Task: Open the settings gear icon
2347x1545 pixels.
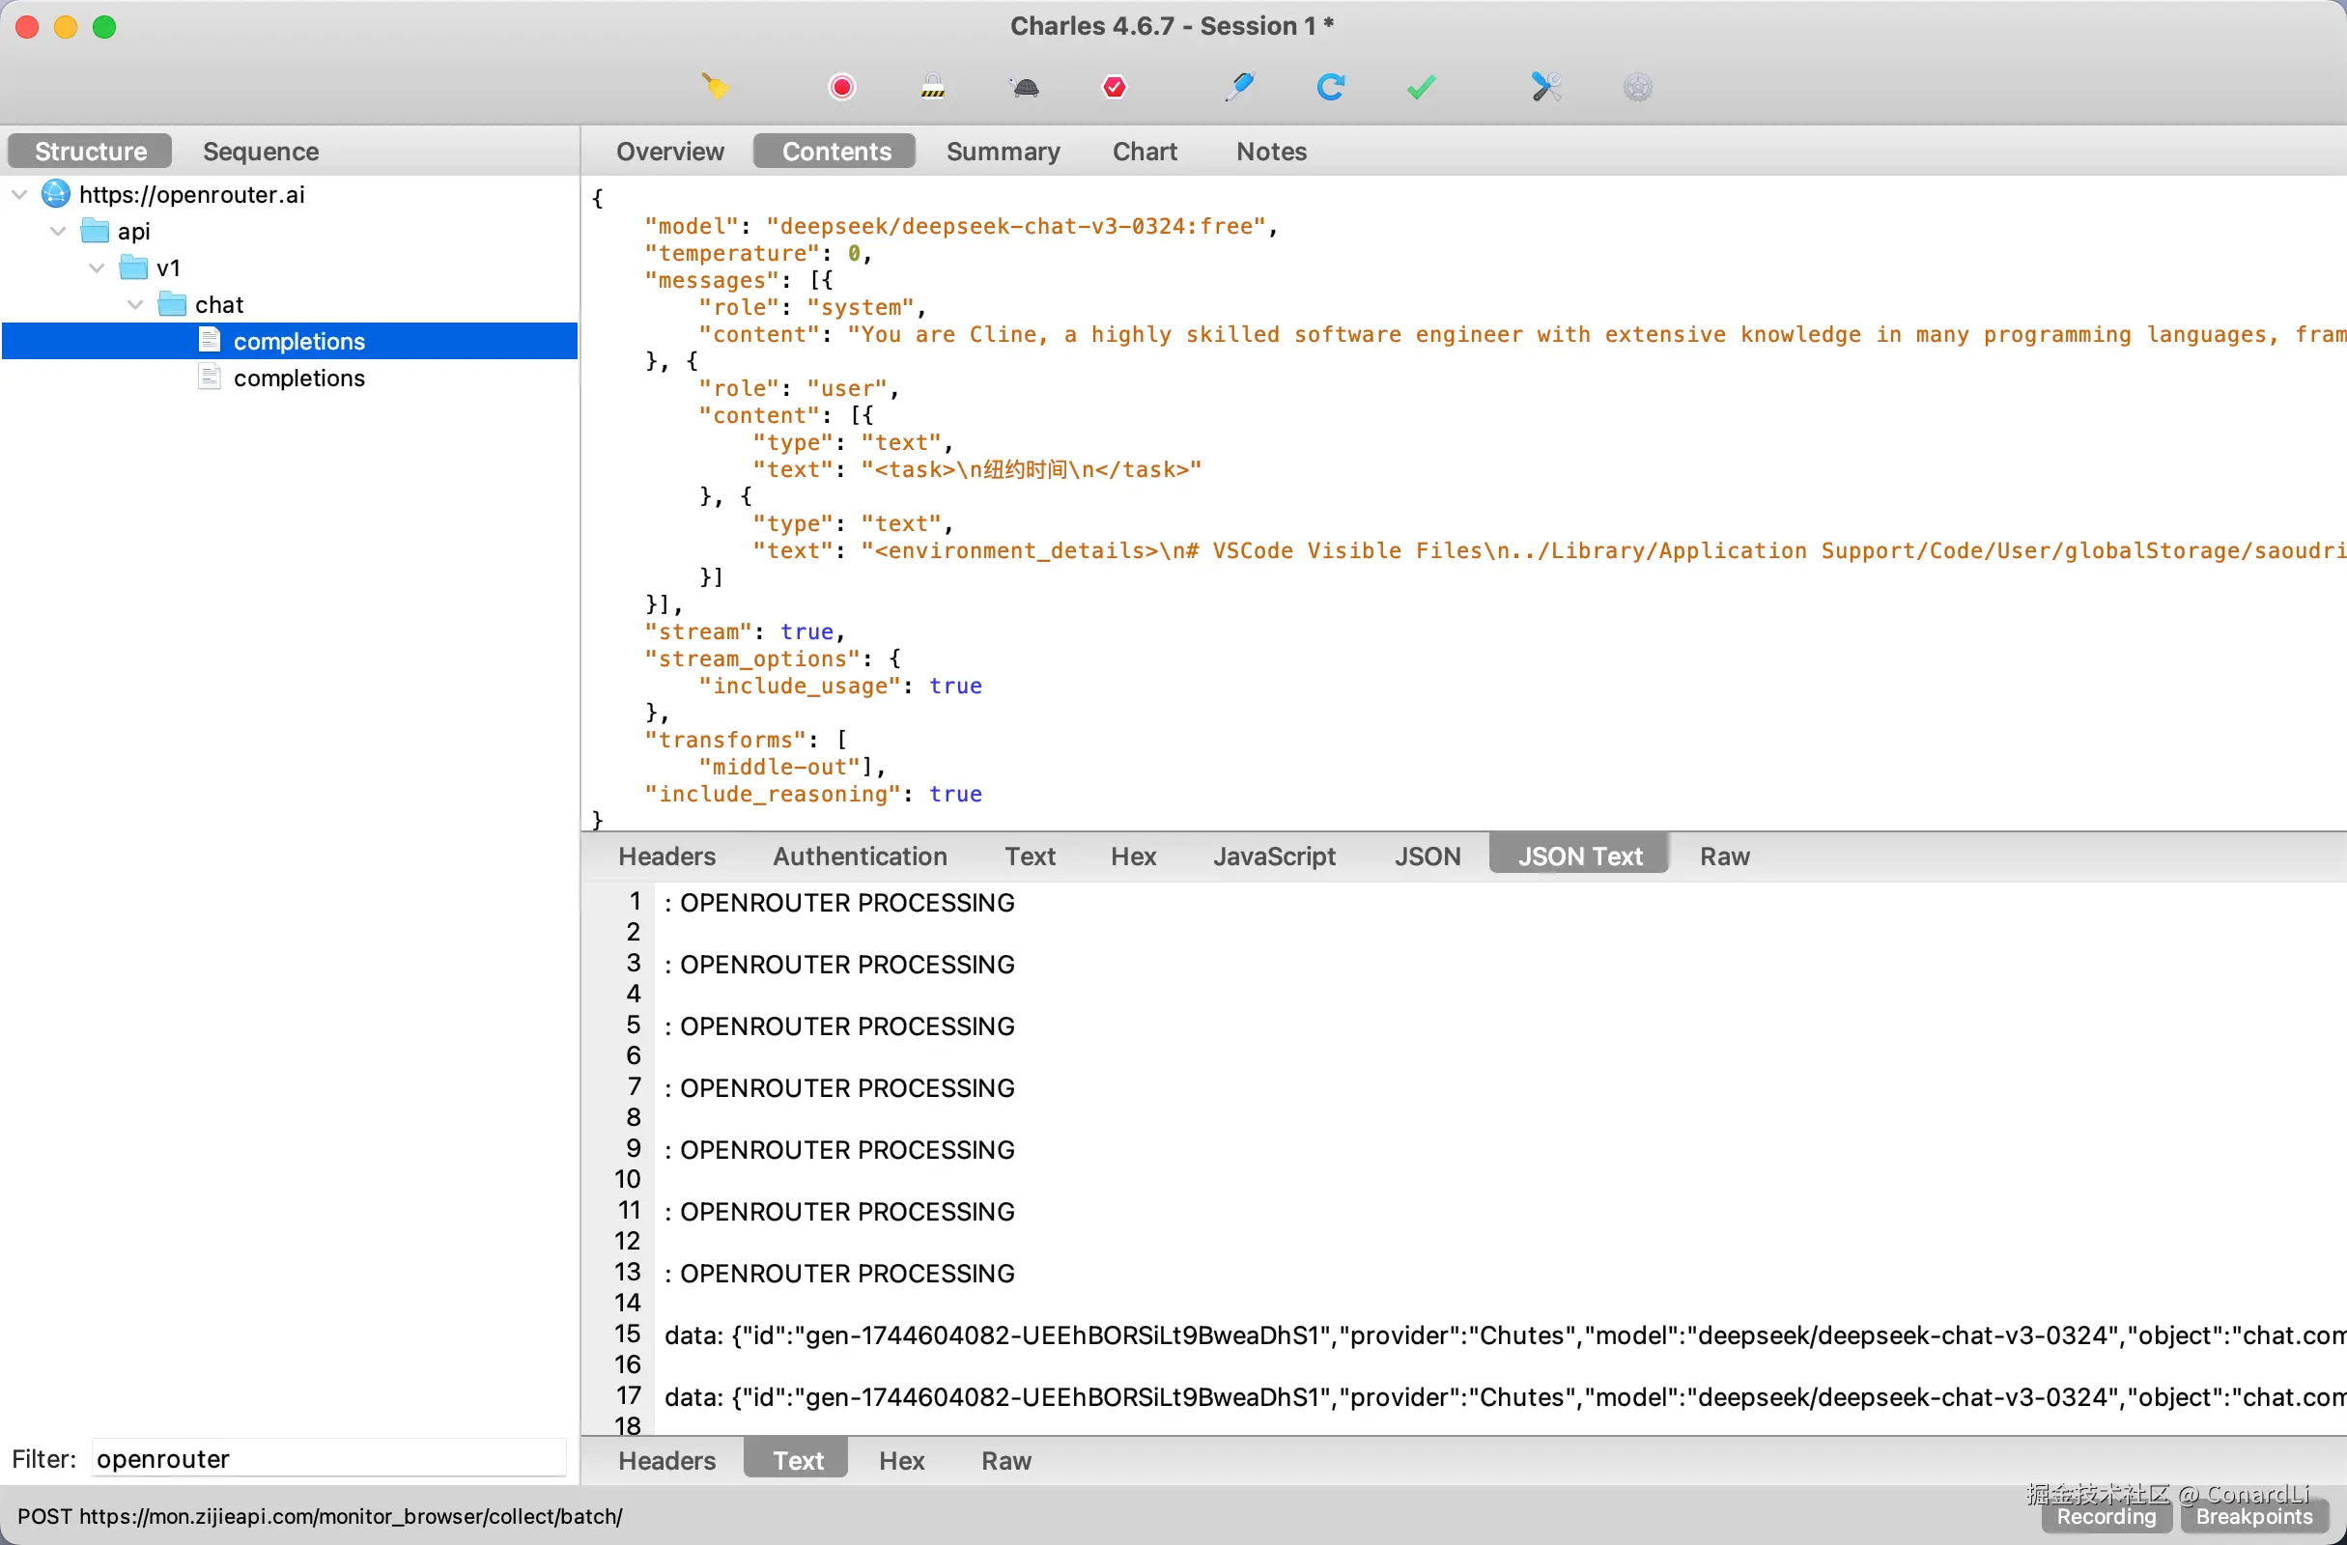Action: click(1637, 87)
